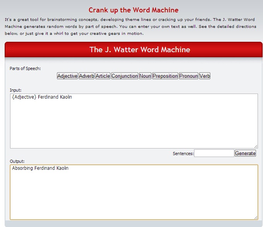This screenshot has width=263, height=227.
Task: Click 'Absorbing Ferdinand Kaolin' output text
Action: click(x=40, y=168)
